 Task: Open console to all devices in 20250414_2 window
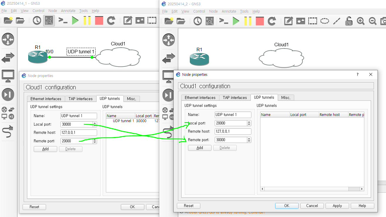pyautogui.click(x=224, y=21)
